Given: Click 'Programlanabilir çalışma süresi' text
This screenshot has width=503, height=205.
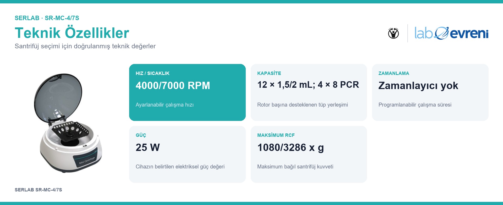Looking at the screenshot, I should [415, 105].
